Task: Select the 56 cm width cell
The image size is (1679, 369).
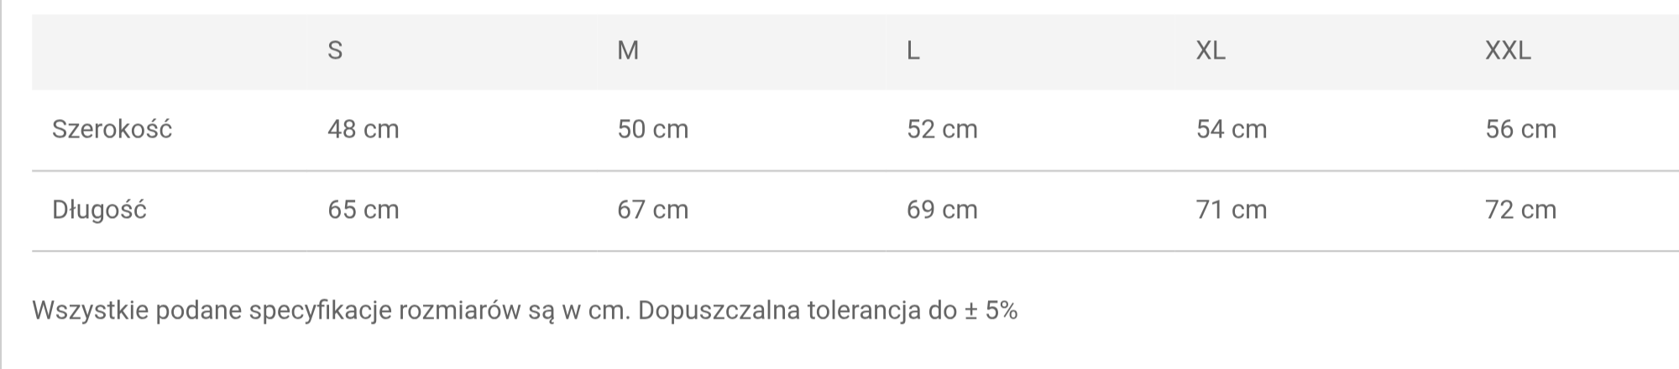Action: 1520,129
